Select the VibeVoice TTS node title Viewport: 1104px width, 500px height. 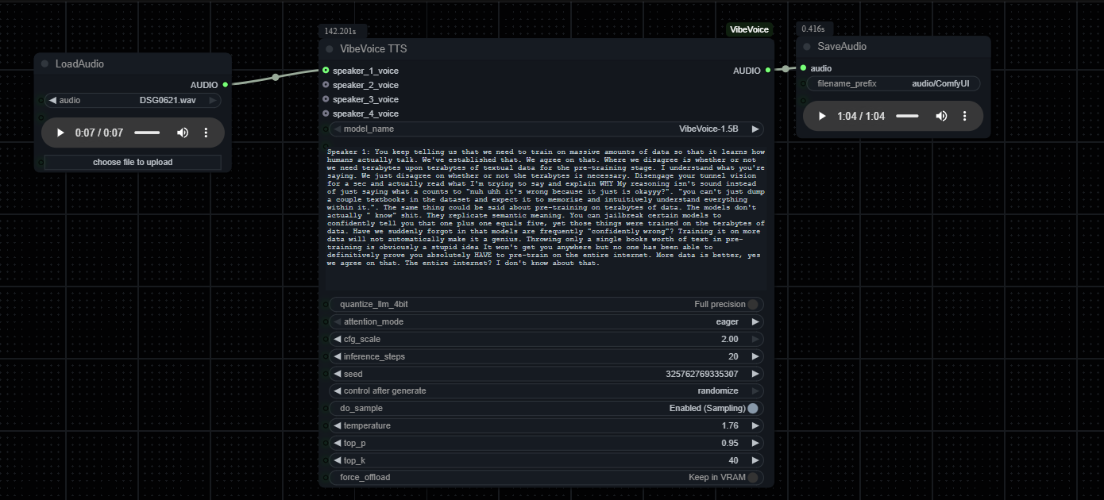tap(373, 48)
